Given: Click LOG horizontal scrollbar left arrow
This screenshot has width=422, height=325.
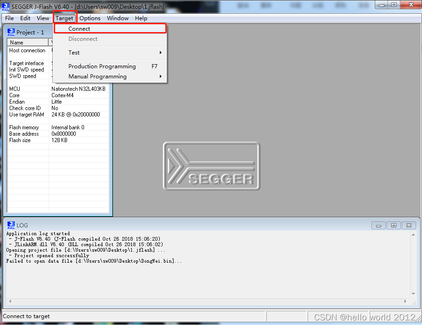Looking at the screenshot, I should [10, 301].
